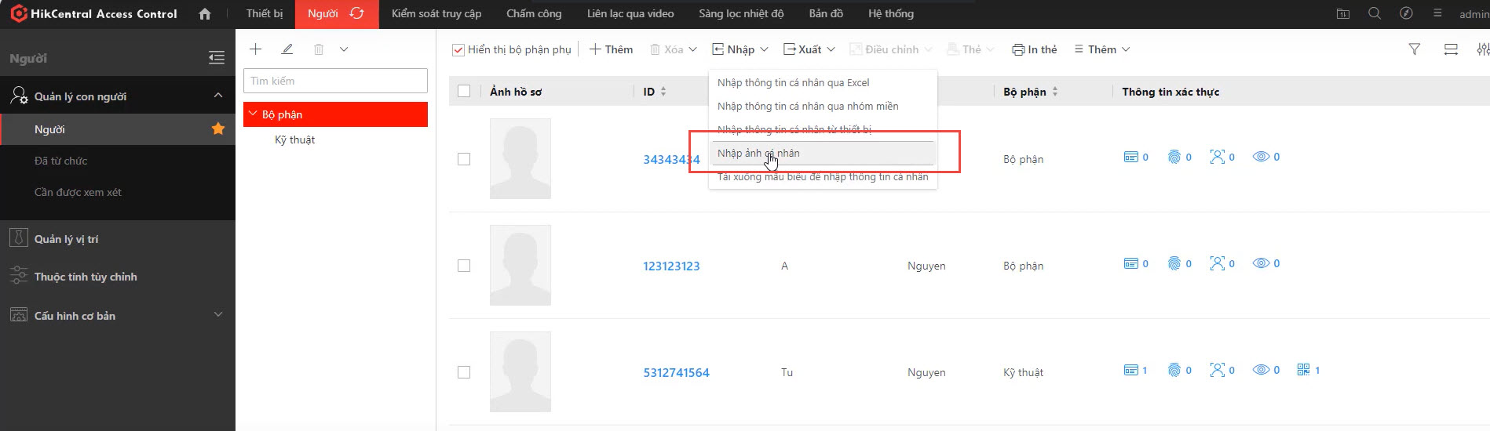Uncheck Hiển thị bộ phận phụ checkbox

(458, 50)
